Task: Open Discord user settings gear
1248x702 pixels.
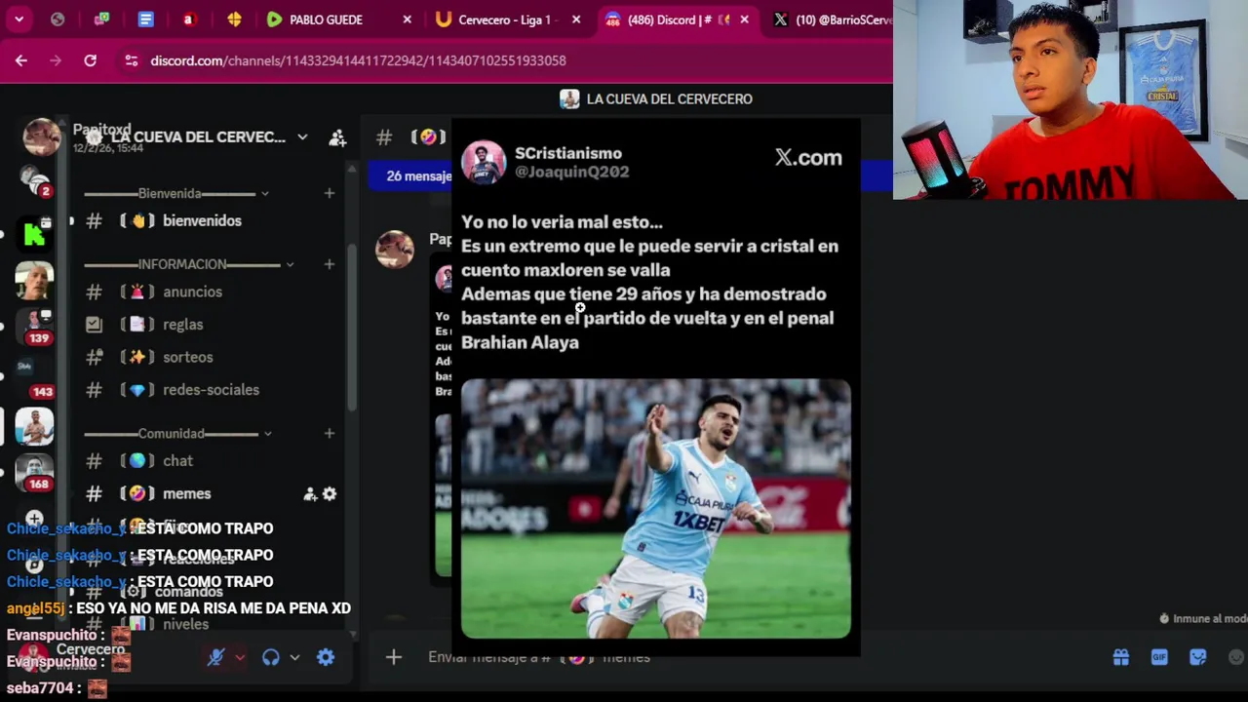Action: (326, 657)
